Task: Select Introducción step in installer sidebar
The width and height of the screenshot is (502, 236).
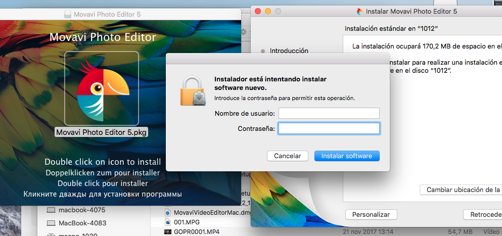Action: (289, 51)
